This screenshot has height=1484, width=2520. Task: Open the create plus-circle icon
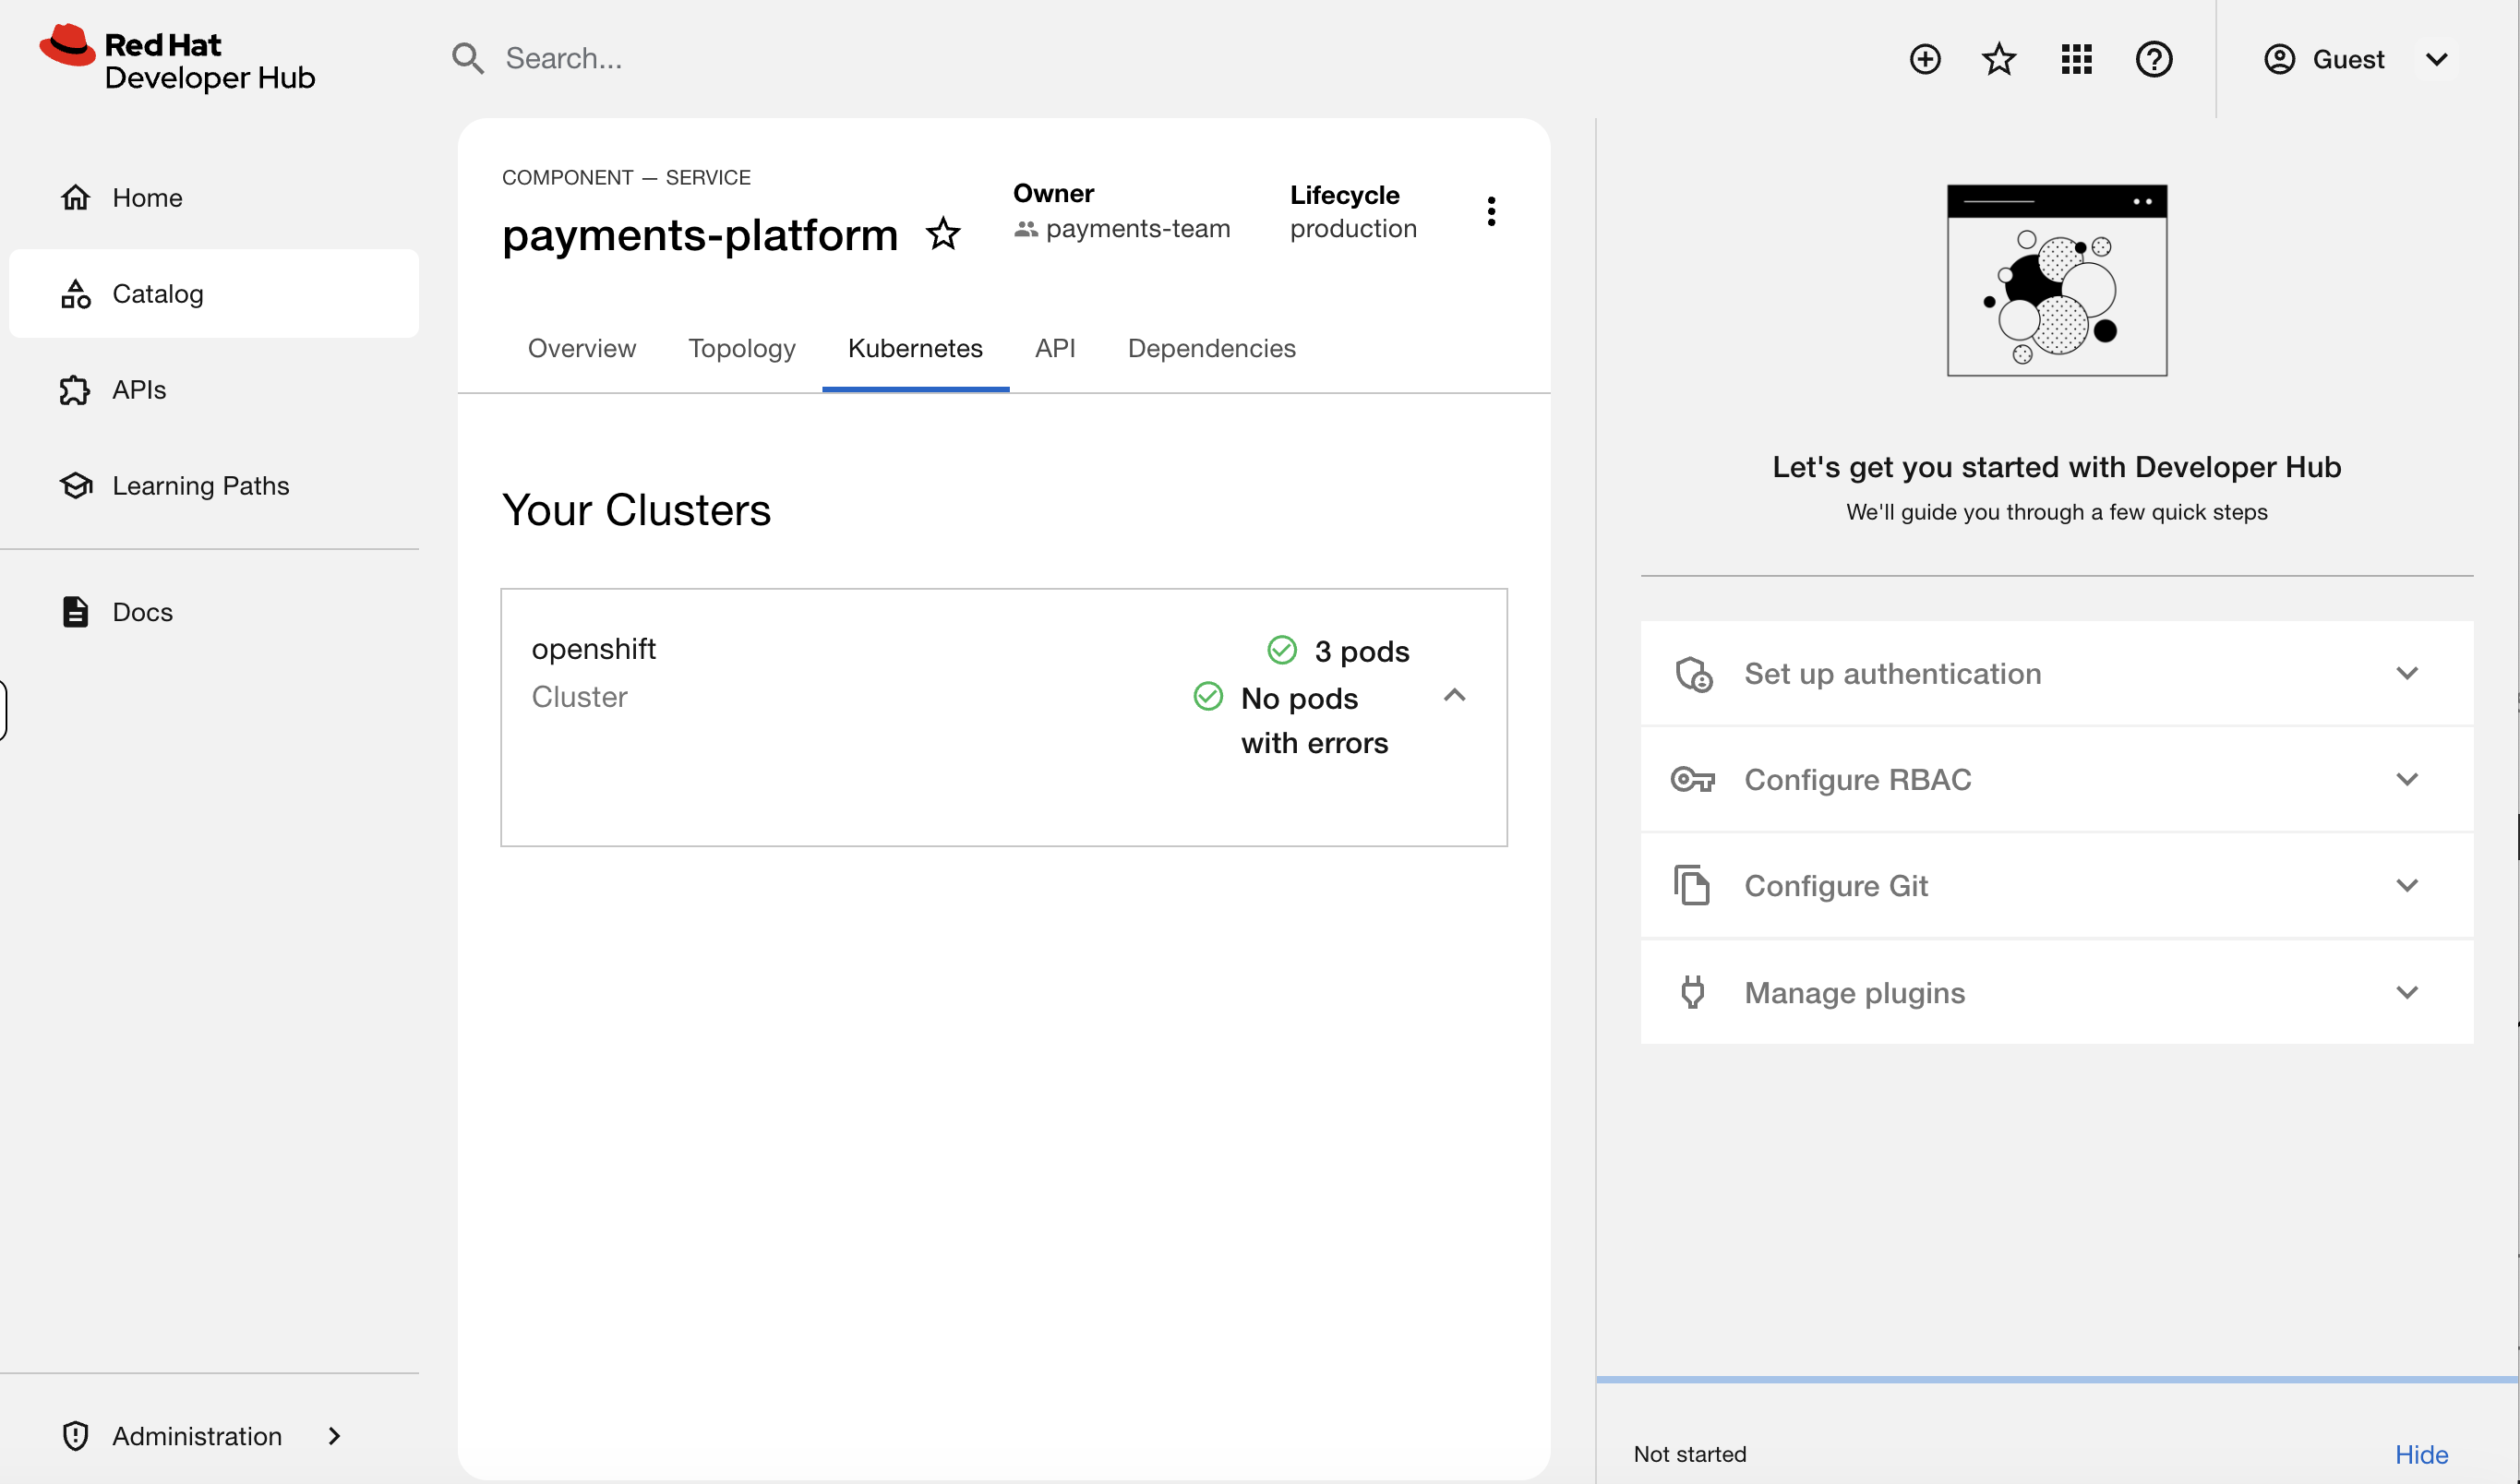pos(1924,59)
